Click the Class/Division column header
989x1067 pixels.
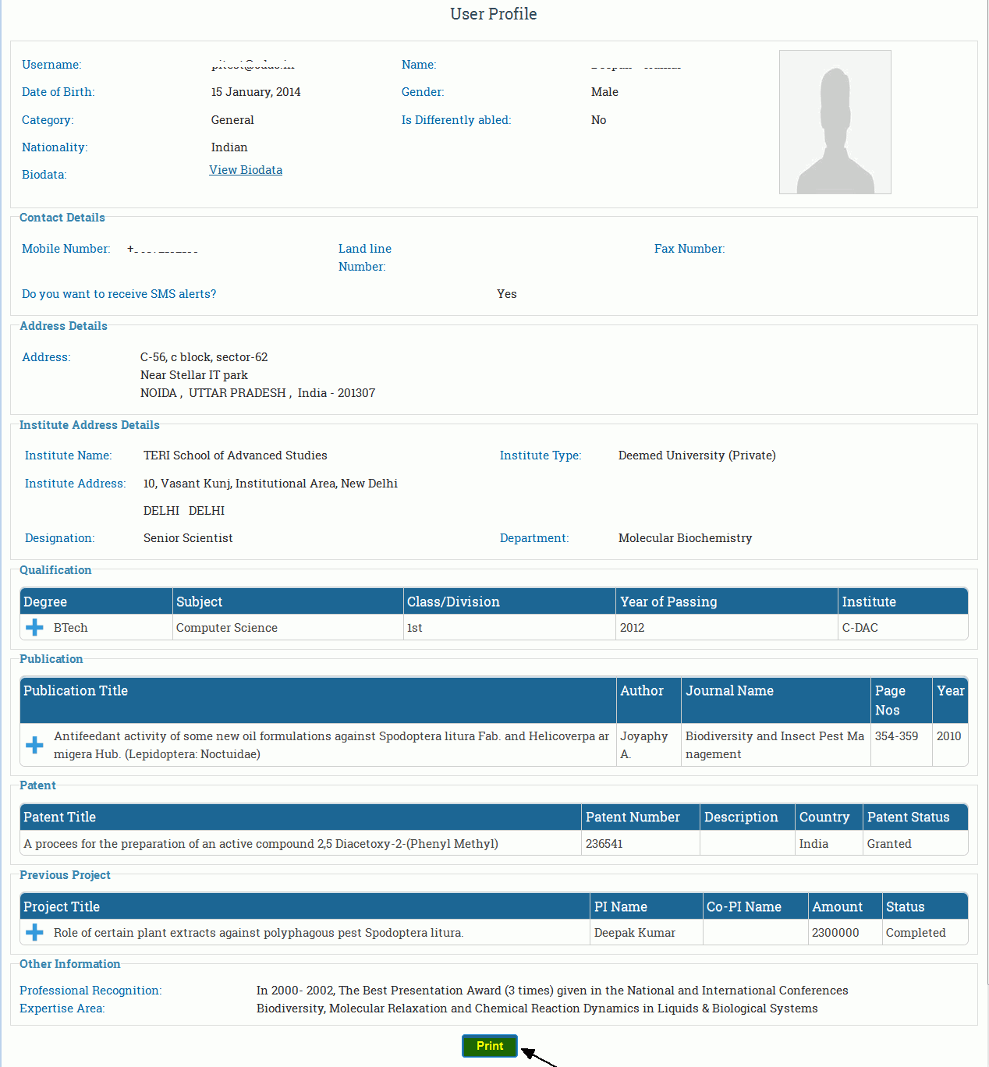pyautogui.click(x=453, y=602)
